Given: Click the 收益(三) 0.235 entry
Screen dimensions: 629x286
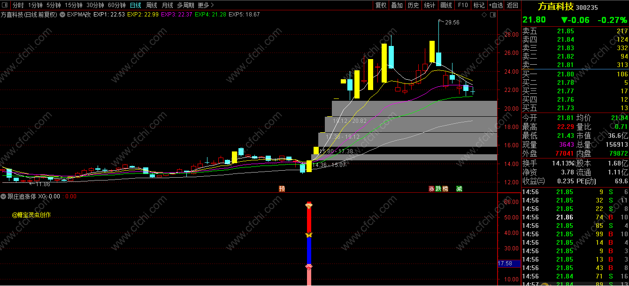Looking at the screenshot, I should (548, 181).
